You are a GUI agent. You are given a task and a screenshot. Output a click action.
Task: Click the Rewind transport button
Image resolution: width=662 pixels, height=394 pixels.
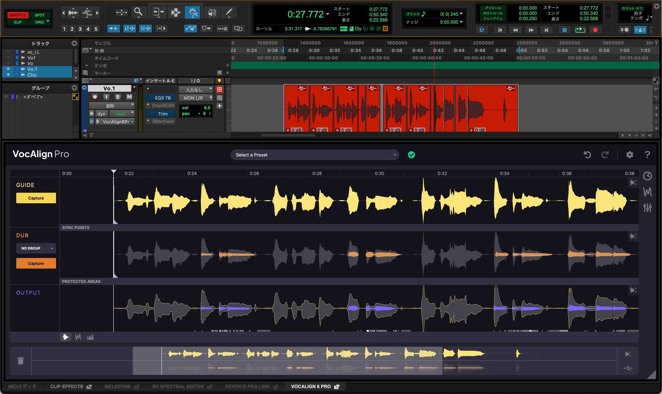coord(515,30)
